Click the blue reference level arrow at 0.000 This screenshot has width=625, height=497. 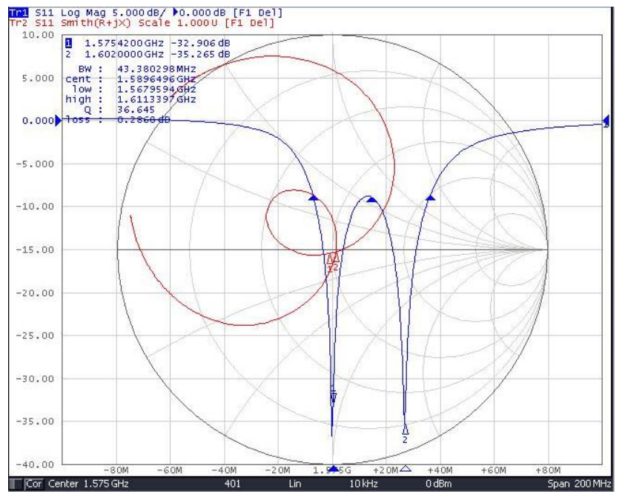tap(59, 121)
